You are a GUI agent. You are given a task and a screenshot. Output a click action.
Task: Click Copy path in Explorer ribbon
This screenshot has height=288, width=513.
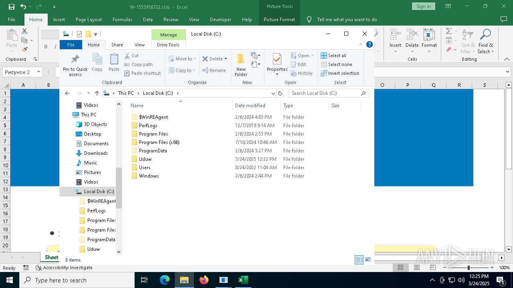tap(138, 64)
